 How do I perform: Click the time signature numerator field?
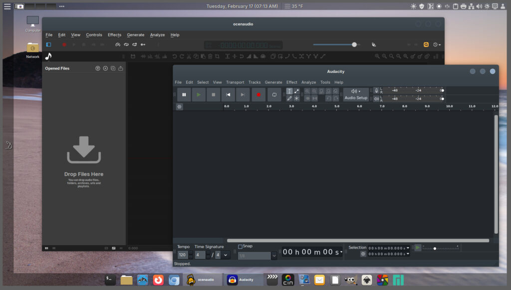tap(200, 255)
